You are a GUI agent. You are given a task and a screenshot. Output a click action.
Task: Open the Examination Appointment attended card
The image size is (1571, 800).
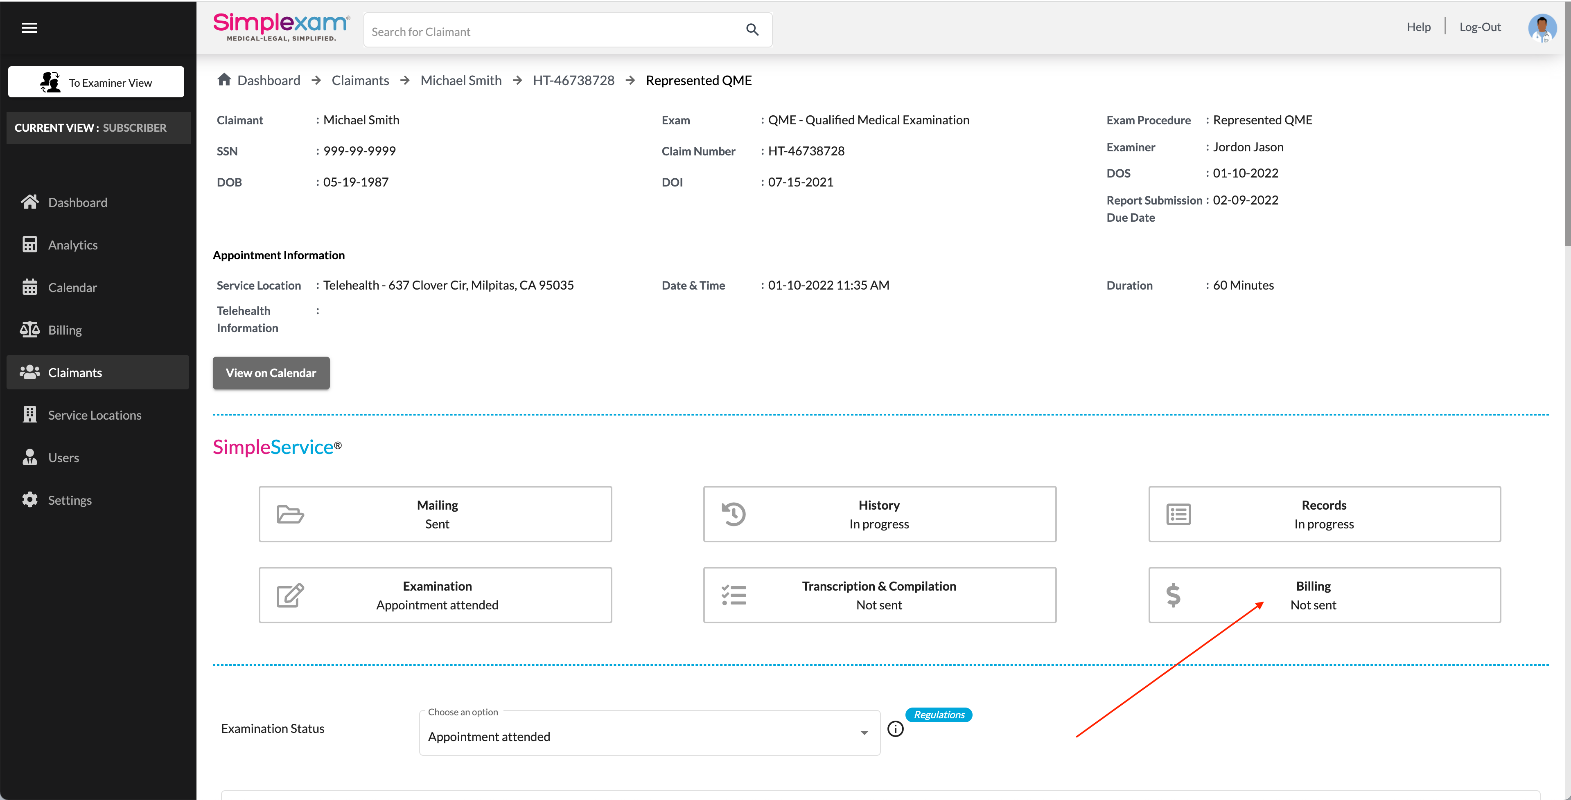point(435,595)
